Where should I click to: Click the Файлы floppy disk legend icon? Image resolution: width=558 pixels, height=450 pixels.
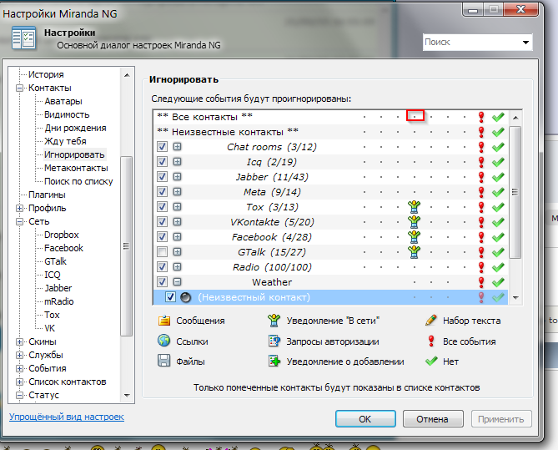164,361
